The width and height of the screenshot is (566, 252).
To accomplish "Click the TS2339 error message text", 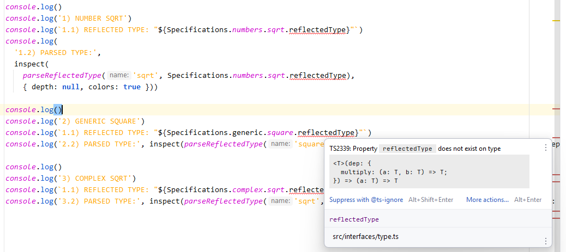I will [414, 149].
